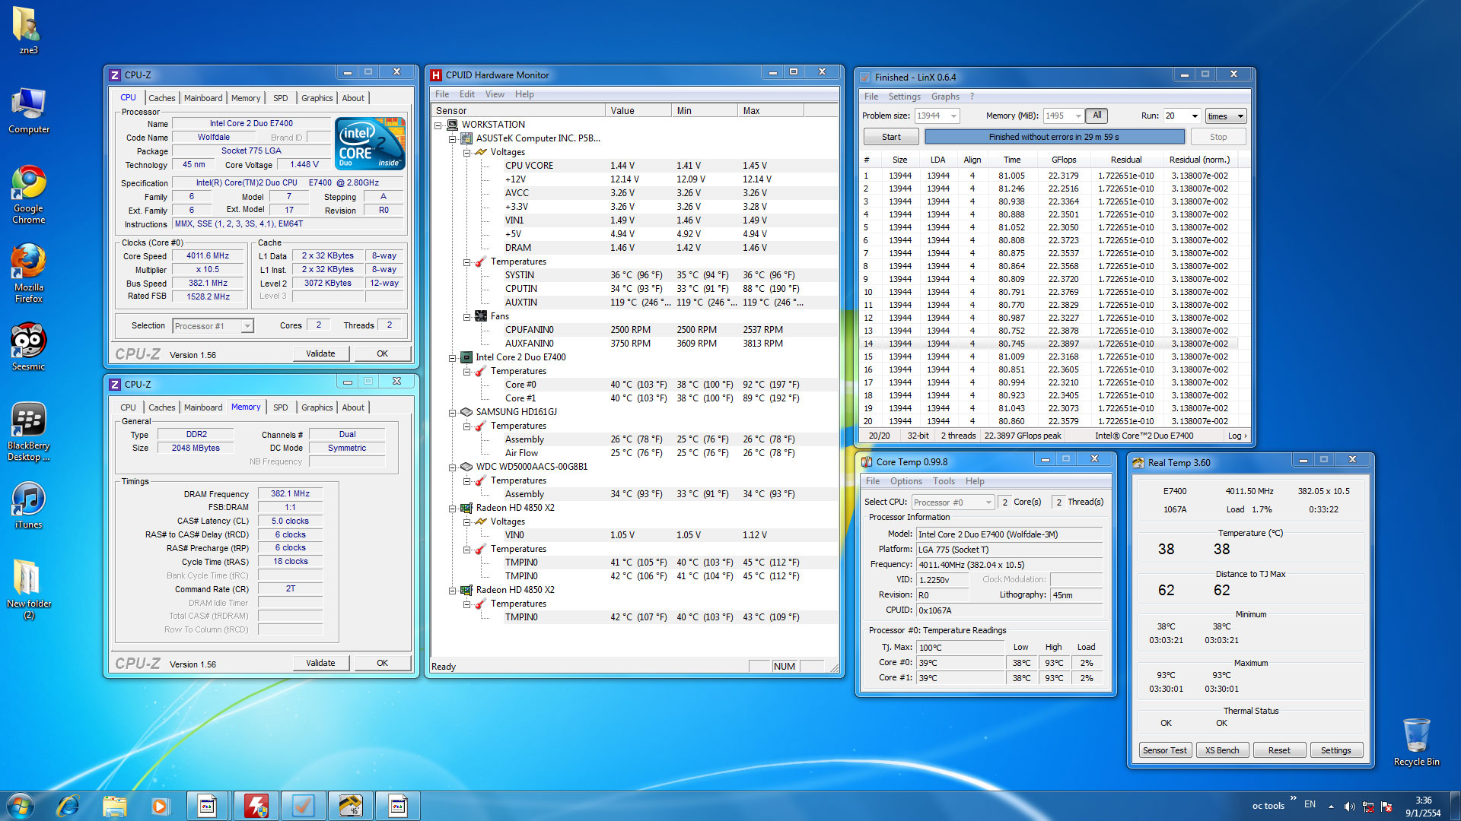Click Internet Explorer taskbar icon
Viewport: 1461px width, 821px height.
[x=68, y=805]
